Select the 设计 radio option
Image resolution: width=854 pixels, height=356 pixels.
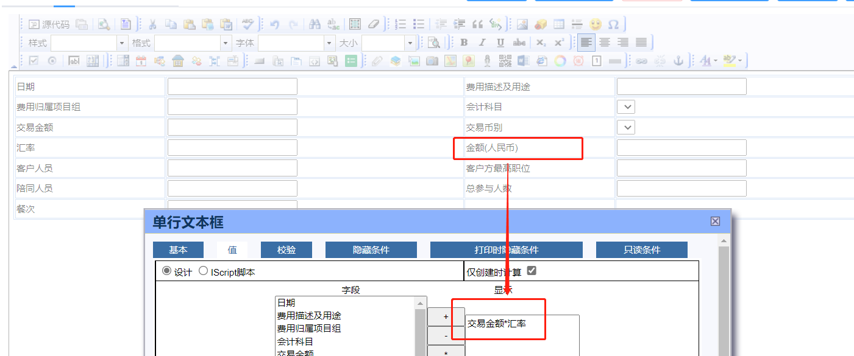167,271
